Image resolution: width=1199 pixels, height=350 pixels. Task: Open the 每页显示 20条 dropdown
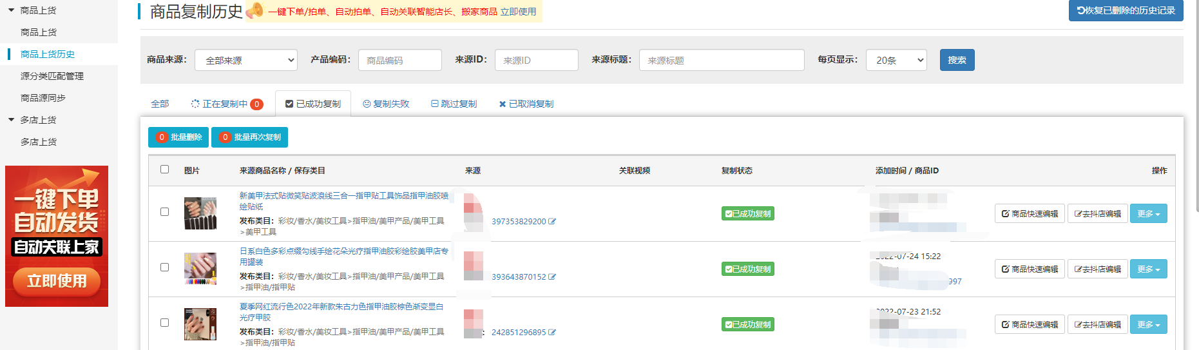[896, 60]
